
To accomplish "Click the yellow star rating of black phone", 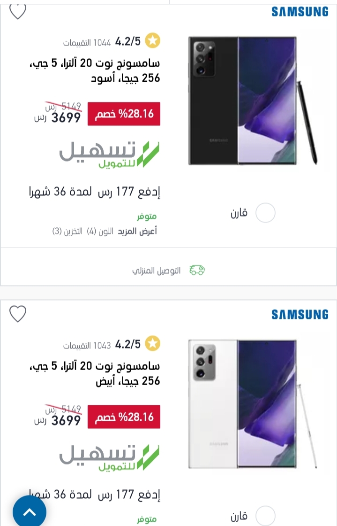I will 153,41.
